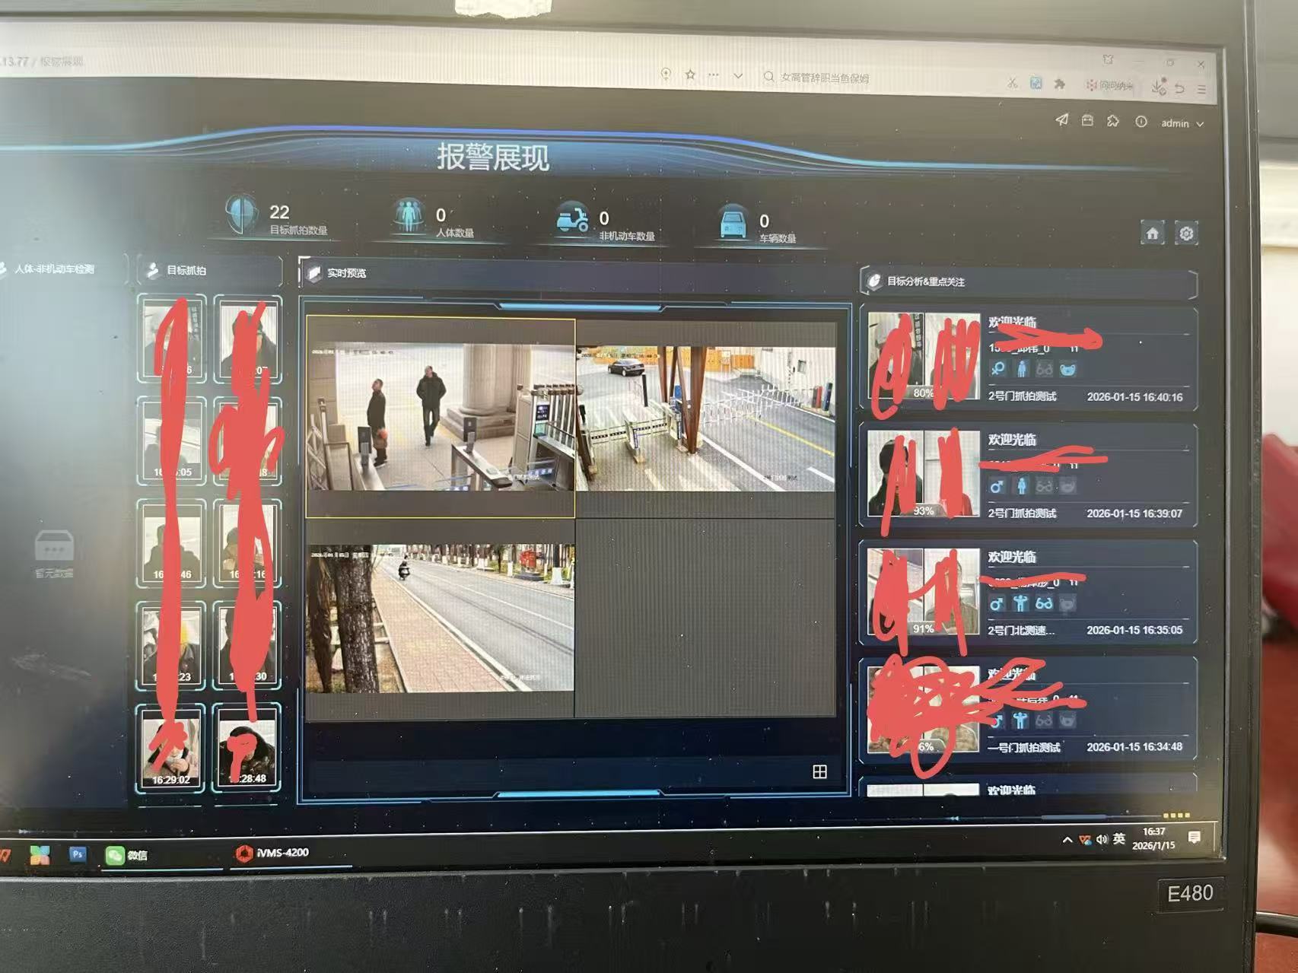Open the info circle icon near admin
1298x973 pixels.
[x=1141, y=122]
